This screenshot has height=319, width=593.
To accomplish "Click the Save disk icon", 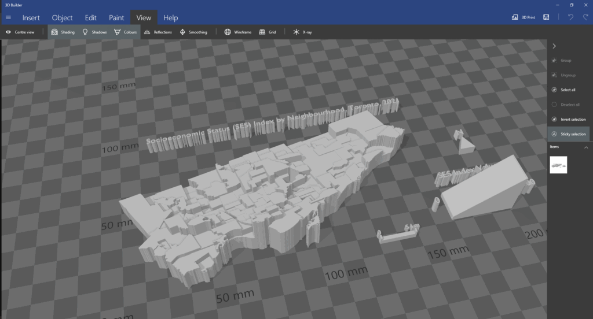I will [546, 17].
